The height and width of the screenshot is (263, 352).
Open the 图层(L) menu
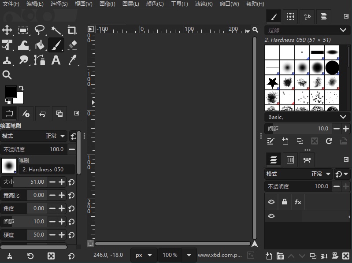130,4
